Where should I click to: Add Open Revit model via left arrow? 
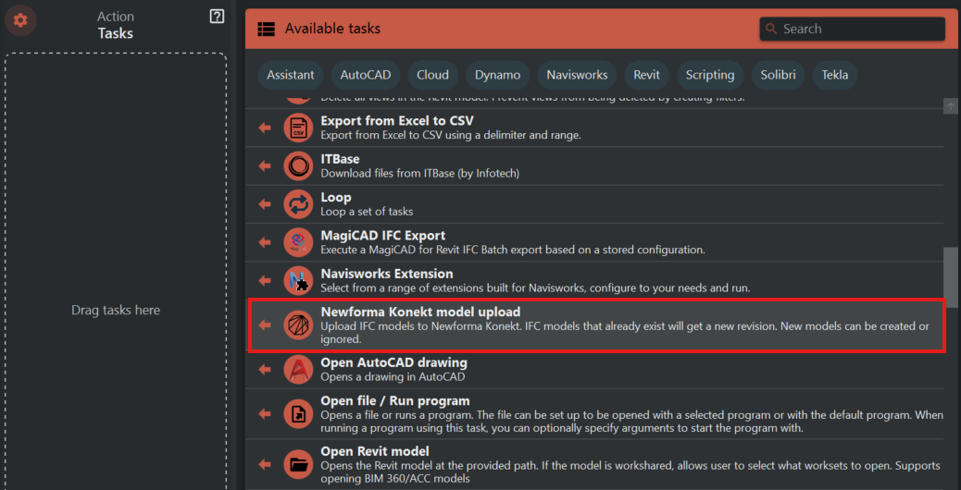(265, 464)
